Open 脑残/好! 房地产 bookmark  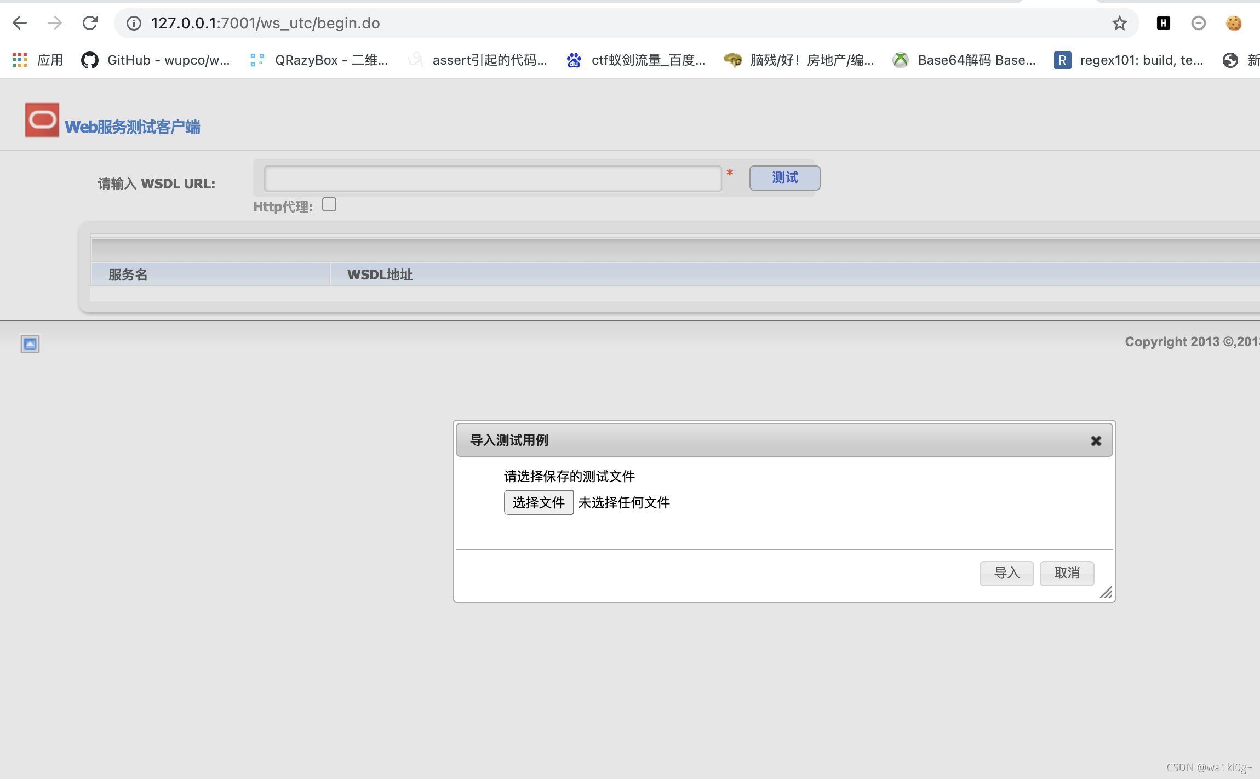[x=799, y=60]
